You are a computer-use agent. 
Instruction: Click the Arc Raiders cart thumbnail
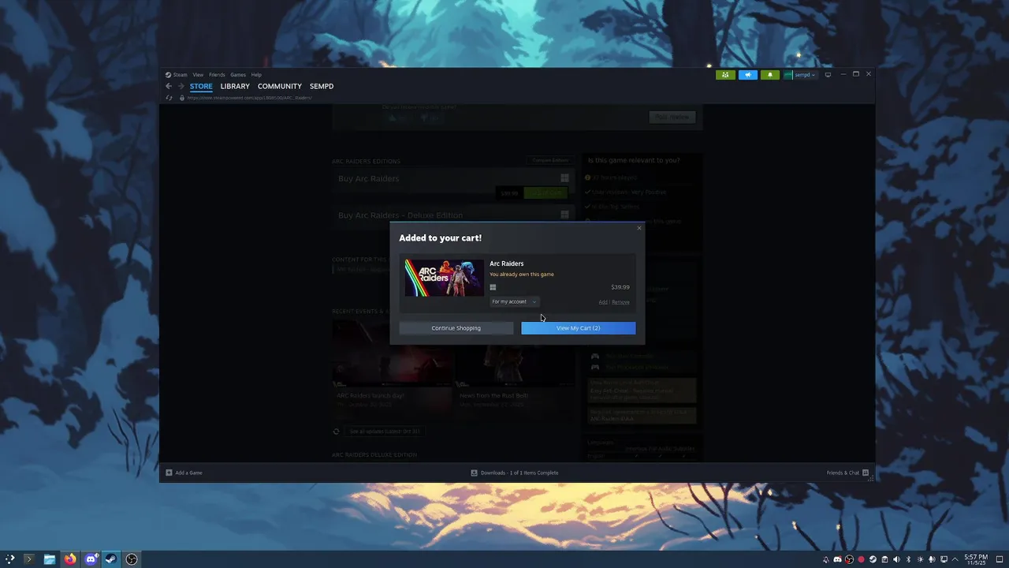444,278
